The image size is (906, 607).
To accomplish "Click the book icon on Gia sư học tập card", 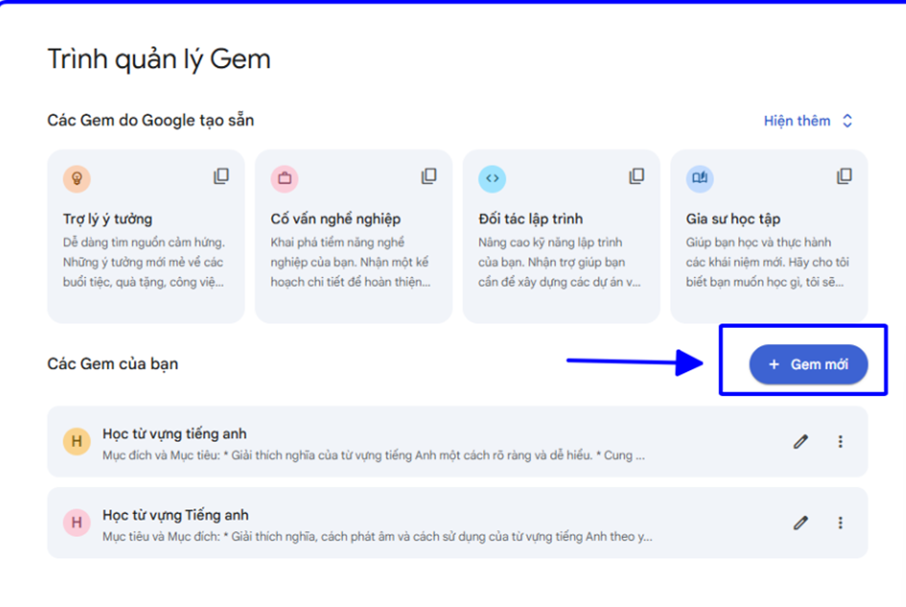I will (700, 178).
